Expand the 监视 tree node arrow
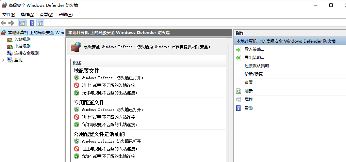This screenshot has height=162, width=346. [x=3, y=60]
